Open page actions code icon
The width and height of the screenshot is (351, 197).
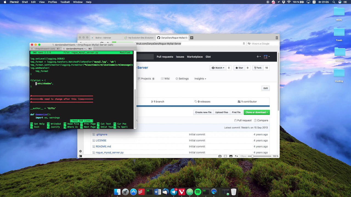pyautogui.click(x=236, y=156)
